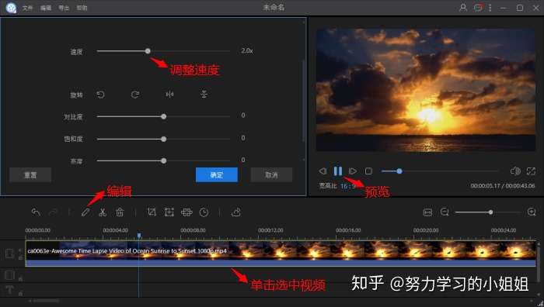Screen dimensions: 544x307
Task: Open the 编辑 menu in the title bar
Action: [x=45, y=8]
